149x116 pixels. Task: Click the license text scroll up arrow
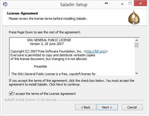click(137, 40)
